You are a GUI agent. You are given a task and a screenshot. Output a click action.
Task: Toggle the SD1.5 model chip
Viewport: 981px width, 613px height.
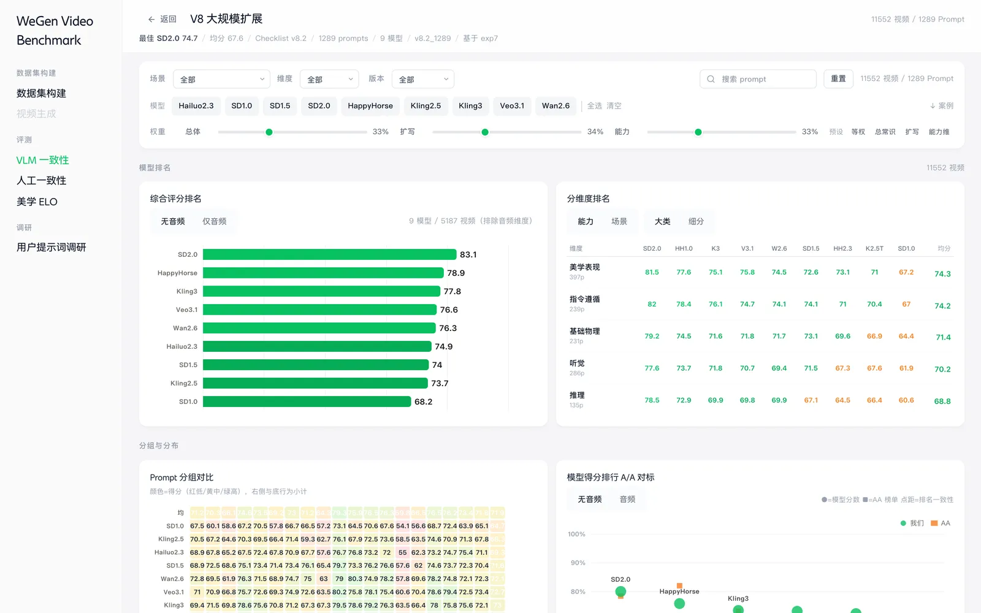coord(280,106)
